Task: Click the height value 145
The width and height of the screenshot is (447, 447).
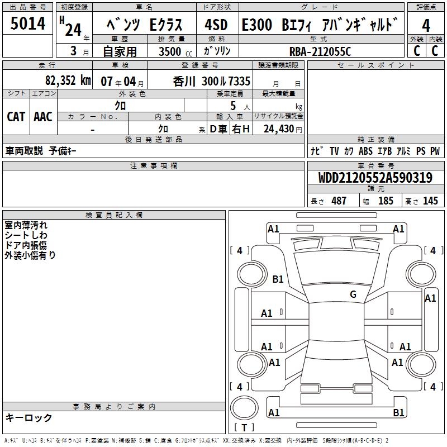Action: (430, 201)
